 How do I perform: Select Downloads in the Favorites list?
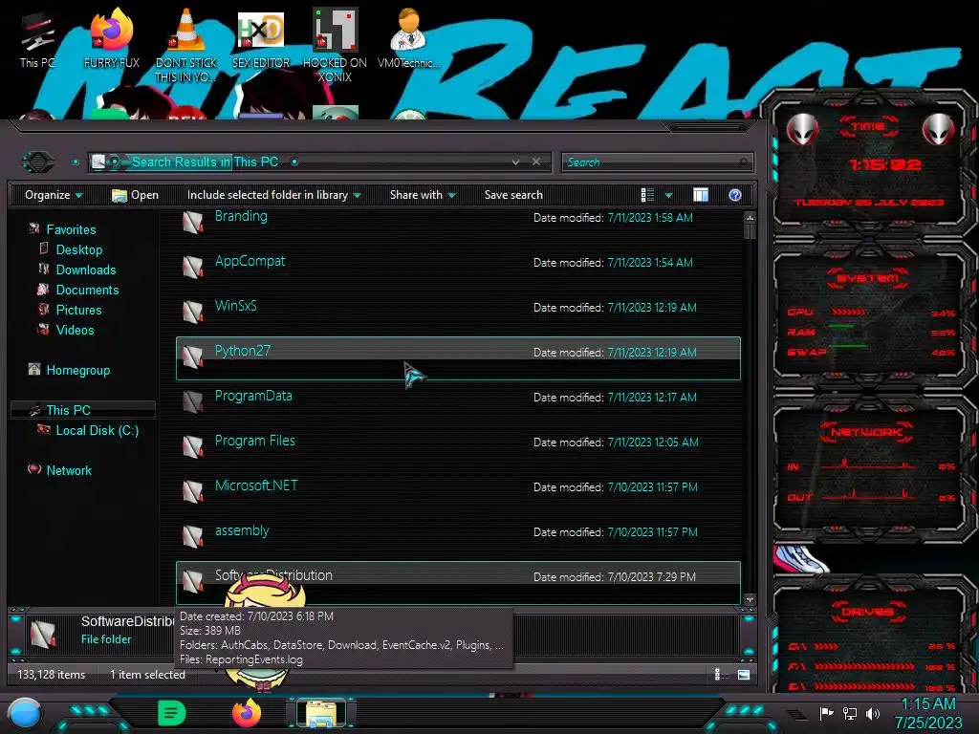coord(86,270)
